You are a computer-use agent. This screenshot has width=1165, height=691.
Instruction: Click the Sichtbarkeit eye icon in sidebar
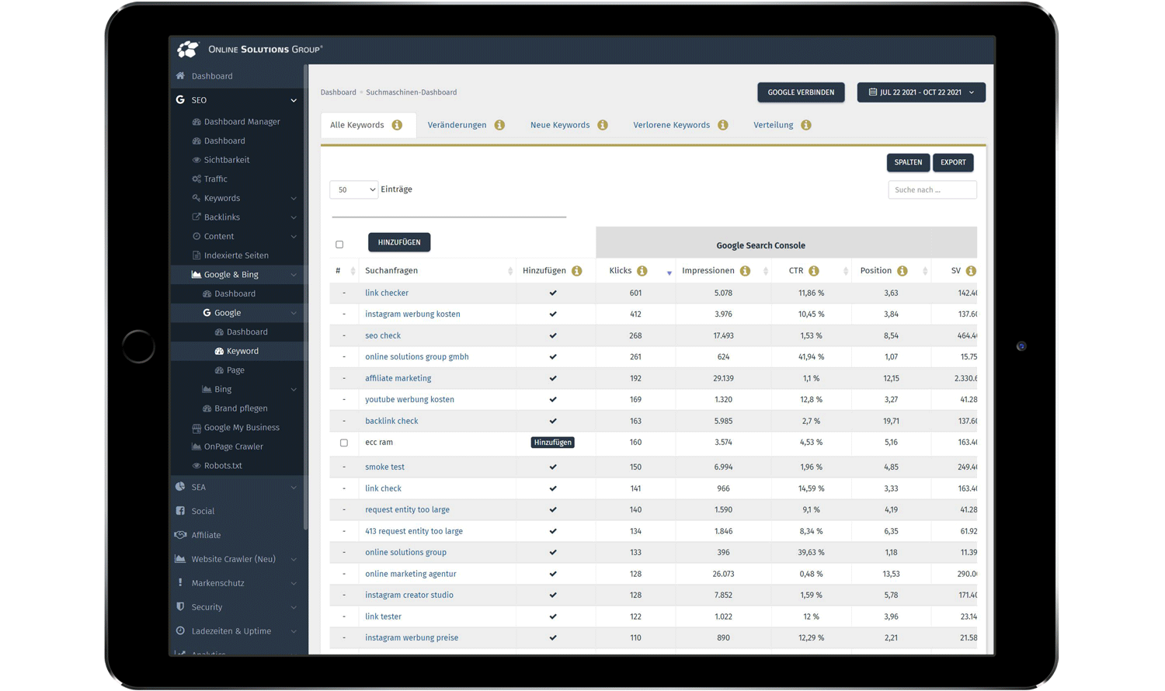pyautogui.click(x=196, y=160)
